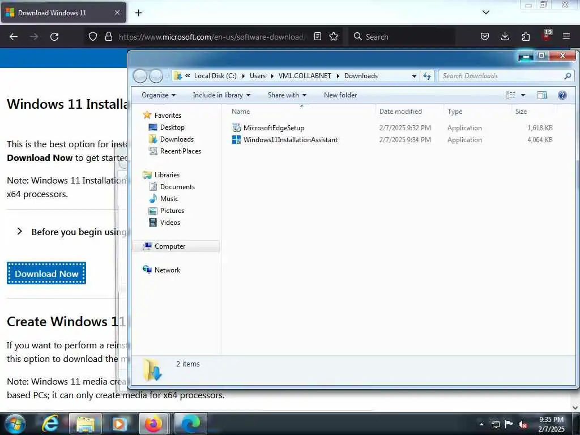Select Users in the breadcrumb path
This screenshot has height=435, width=580.
pyautogui.click(x=258, y=76)
